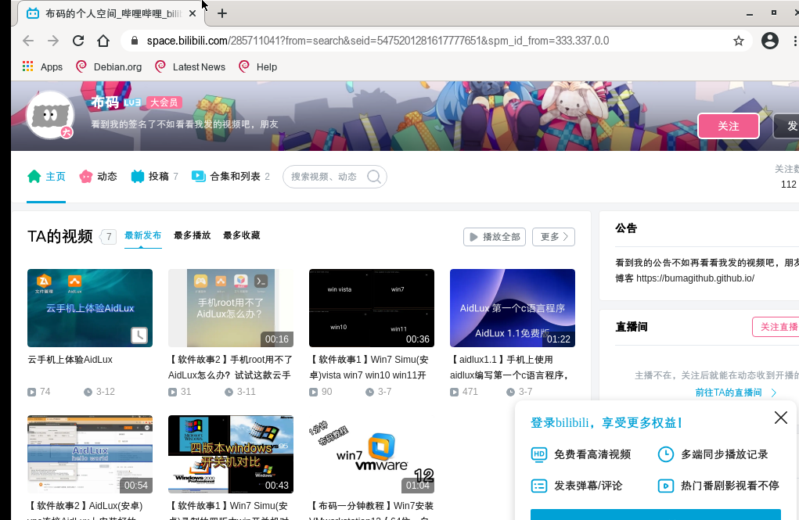The height and width of the screenshot is (520, 799).
Task: Bookmark this page with the star icon
Action: click(739, 41)
